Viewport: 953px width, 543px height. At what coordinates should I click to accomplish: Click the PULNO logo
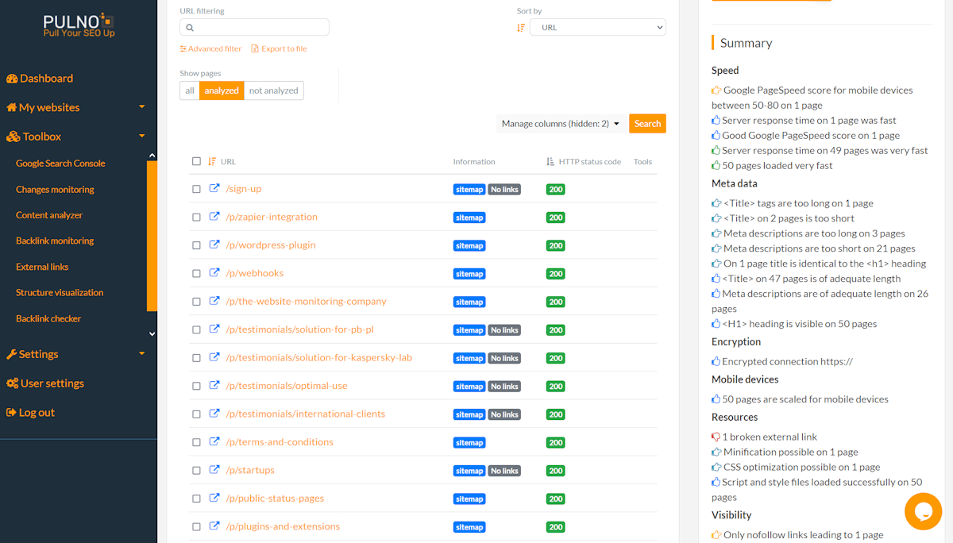pos(79,26)
